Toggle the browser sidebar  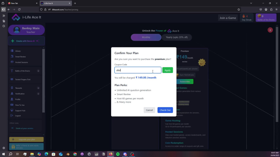pos(3,9)
